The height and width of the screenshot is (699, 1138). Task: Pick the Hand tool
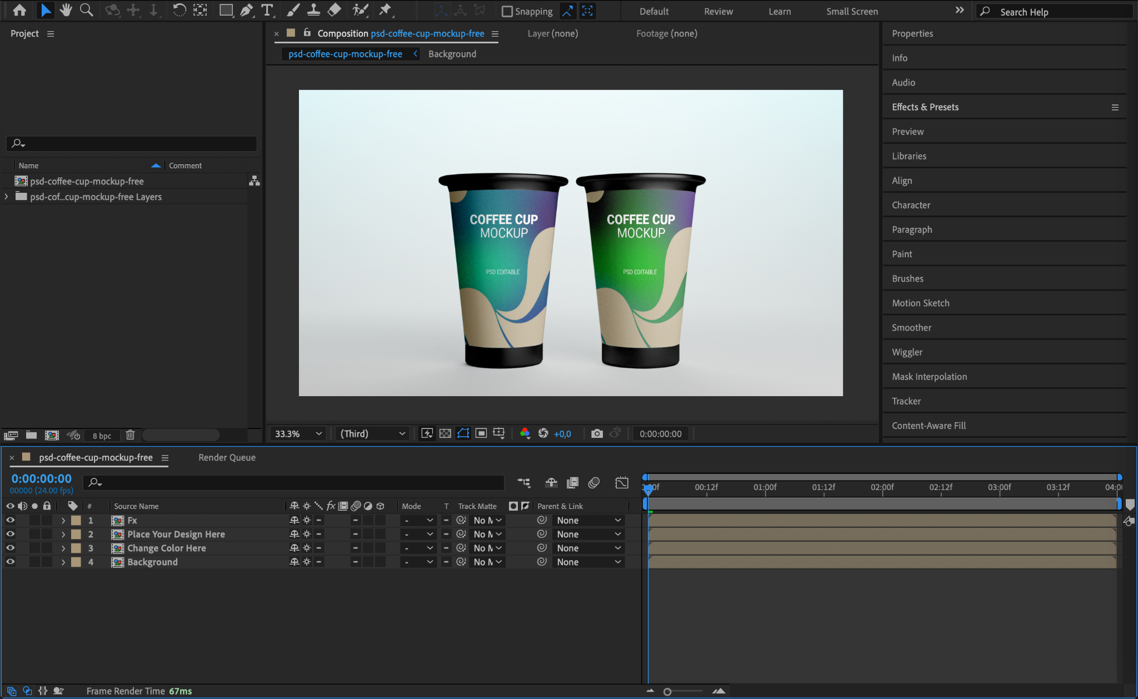[x=66, y=10]
